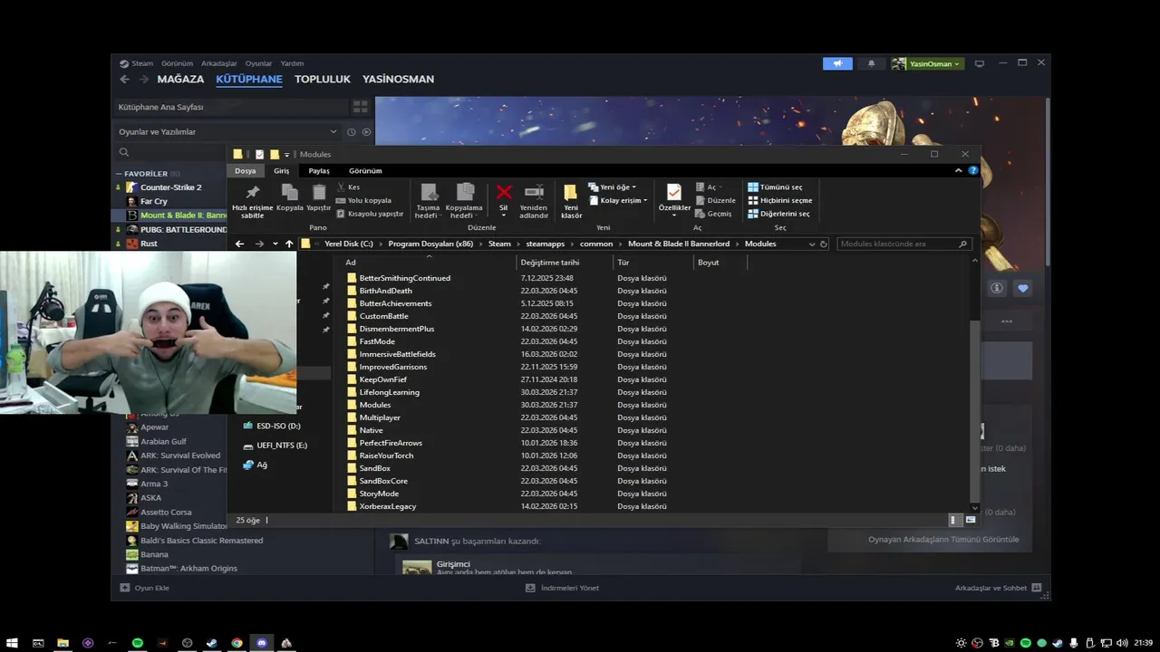1160x652 pixels.
Task: Click the Kes scissors tool
Action: (x=348, y=187)
